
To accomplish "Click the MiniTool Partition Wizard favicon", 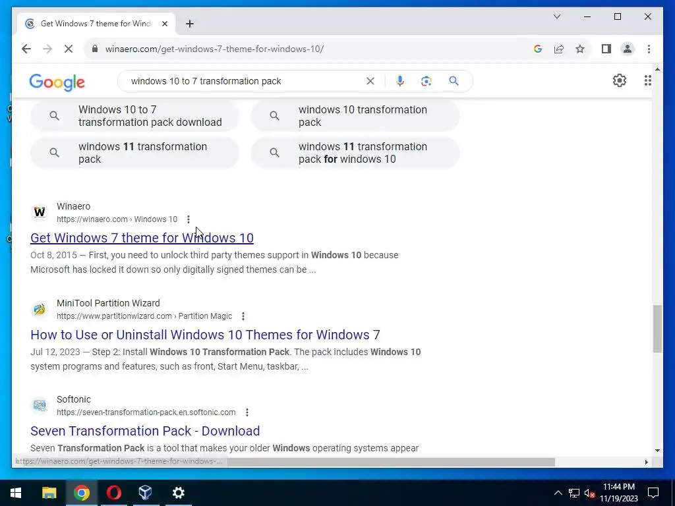I will pyautogui.click(x=40, y=309).
